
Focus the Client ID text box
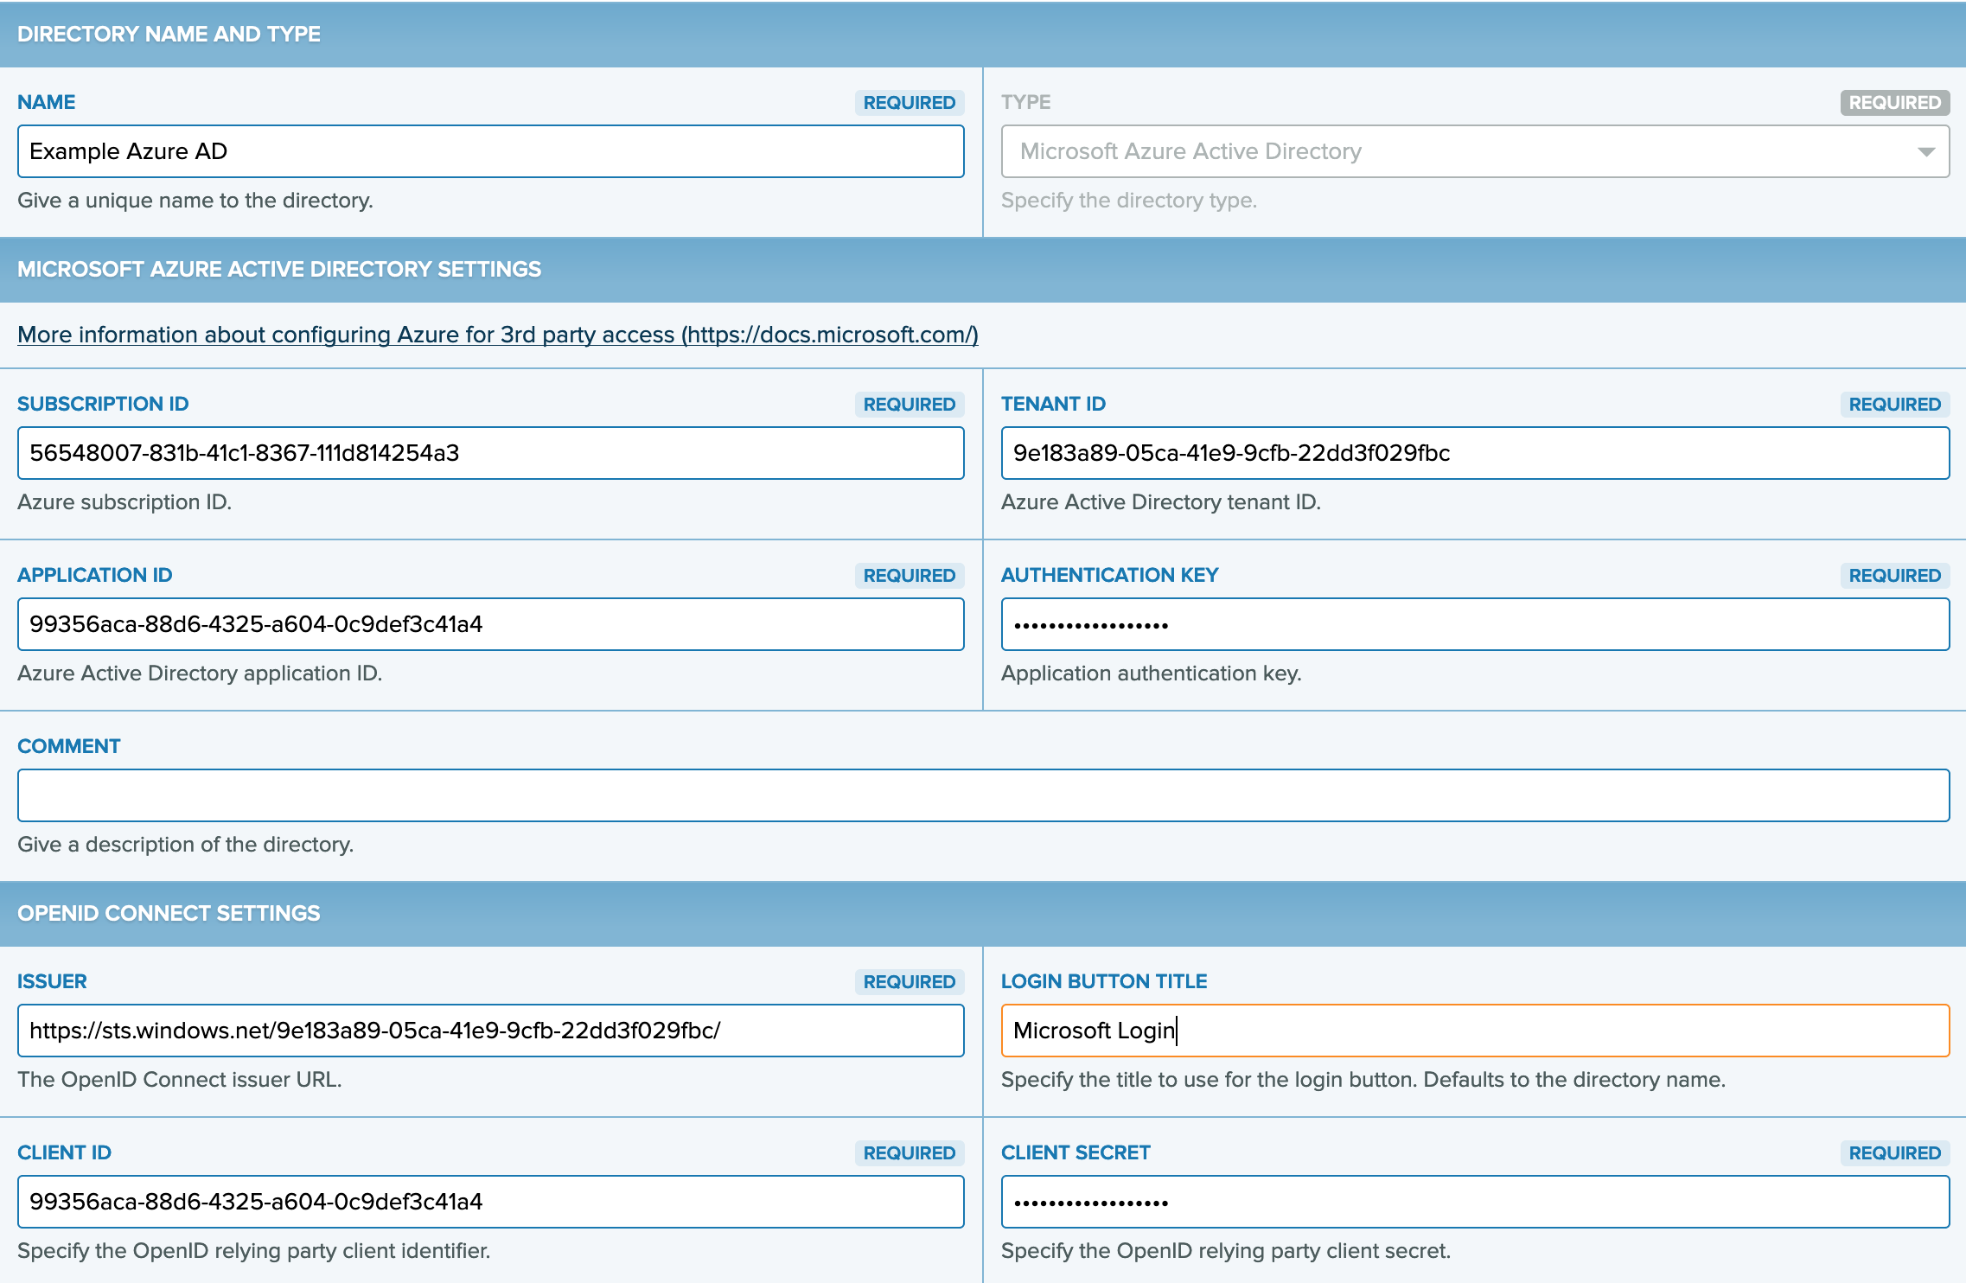pos(490,1202)
